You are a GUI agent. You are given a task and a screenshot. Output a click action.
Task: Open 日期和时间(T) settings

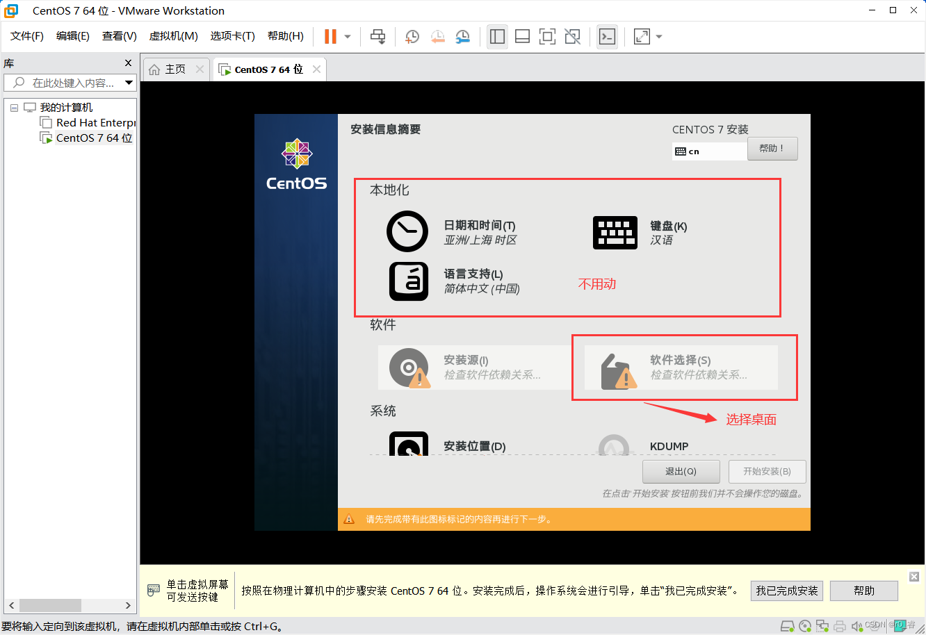452,231
